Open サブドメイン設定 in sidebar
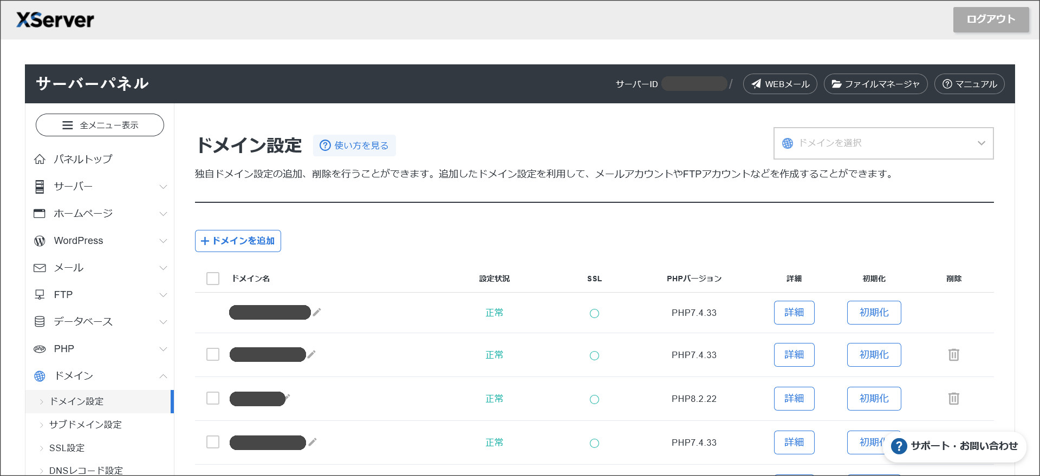Viewport: 1040px width, 476px height. pyautogui.click(x=85, y=425)
